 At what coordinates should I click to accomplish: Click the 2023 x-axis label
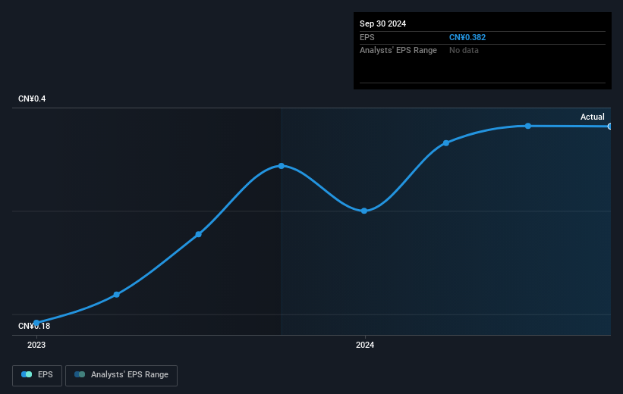pyautogui.click(x=36, y=346)
